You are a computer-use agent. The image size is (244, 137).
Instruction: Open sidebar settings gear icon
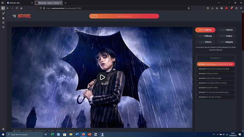tap(3, 129)
